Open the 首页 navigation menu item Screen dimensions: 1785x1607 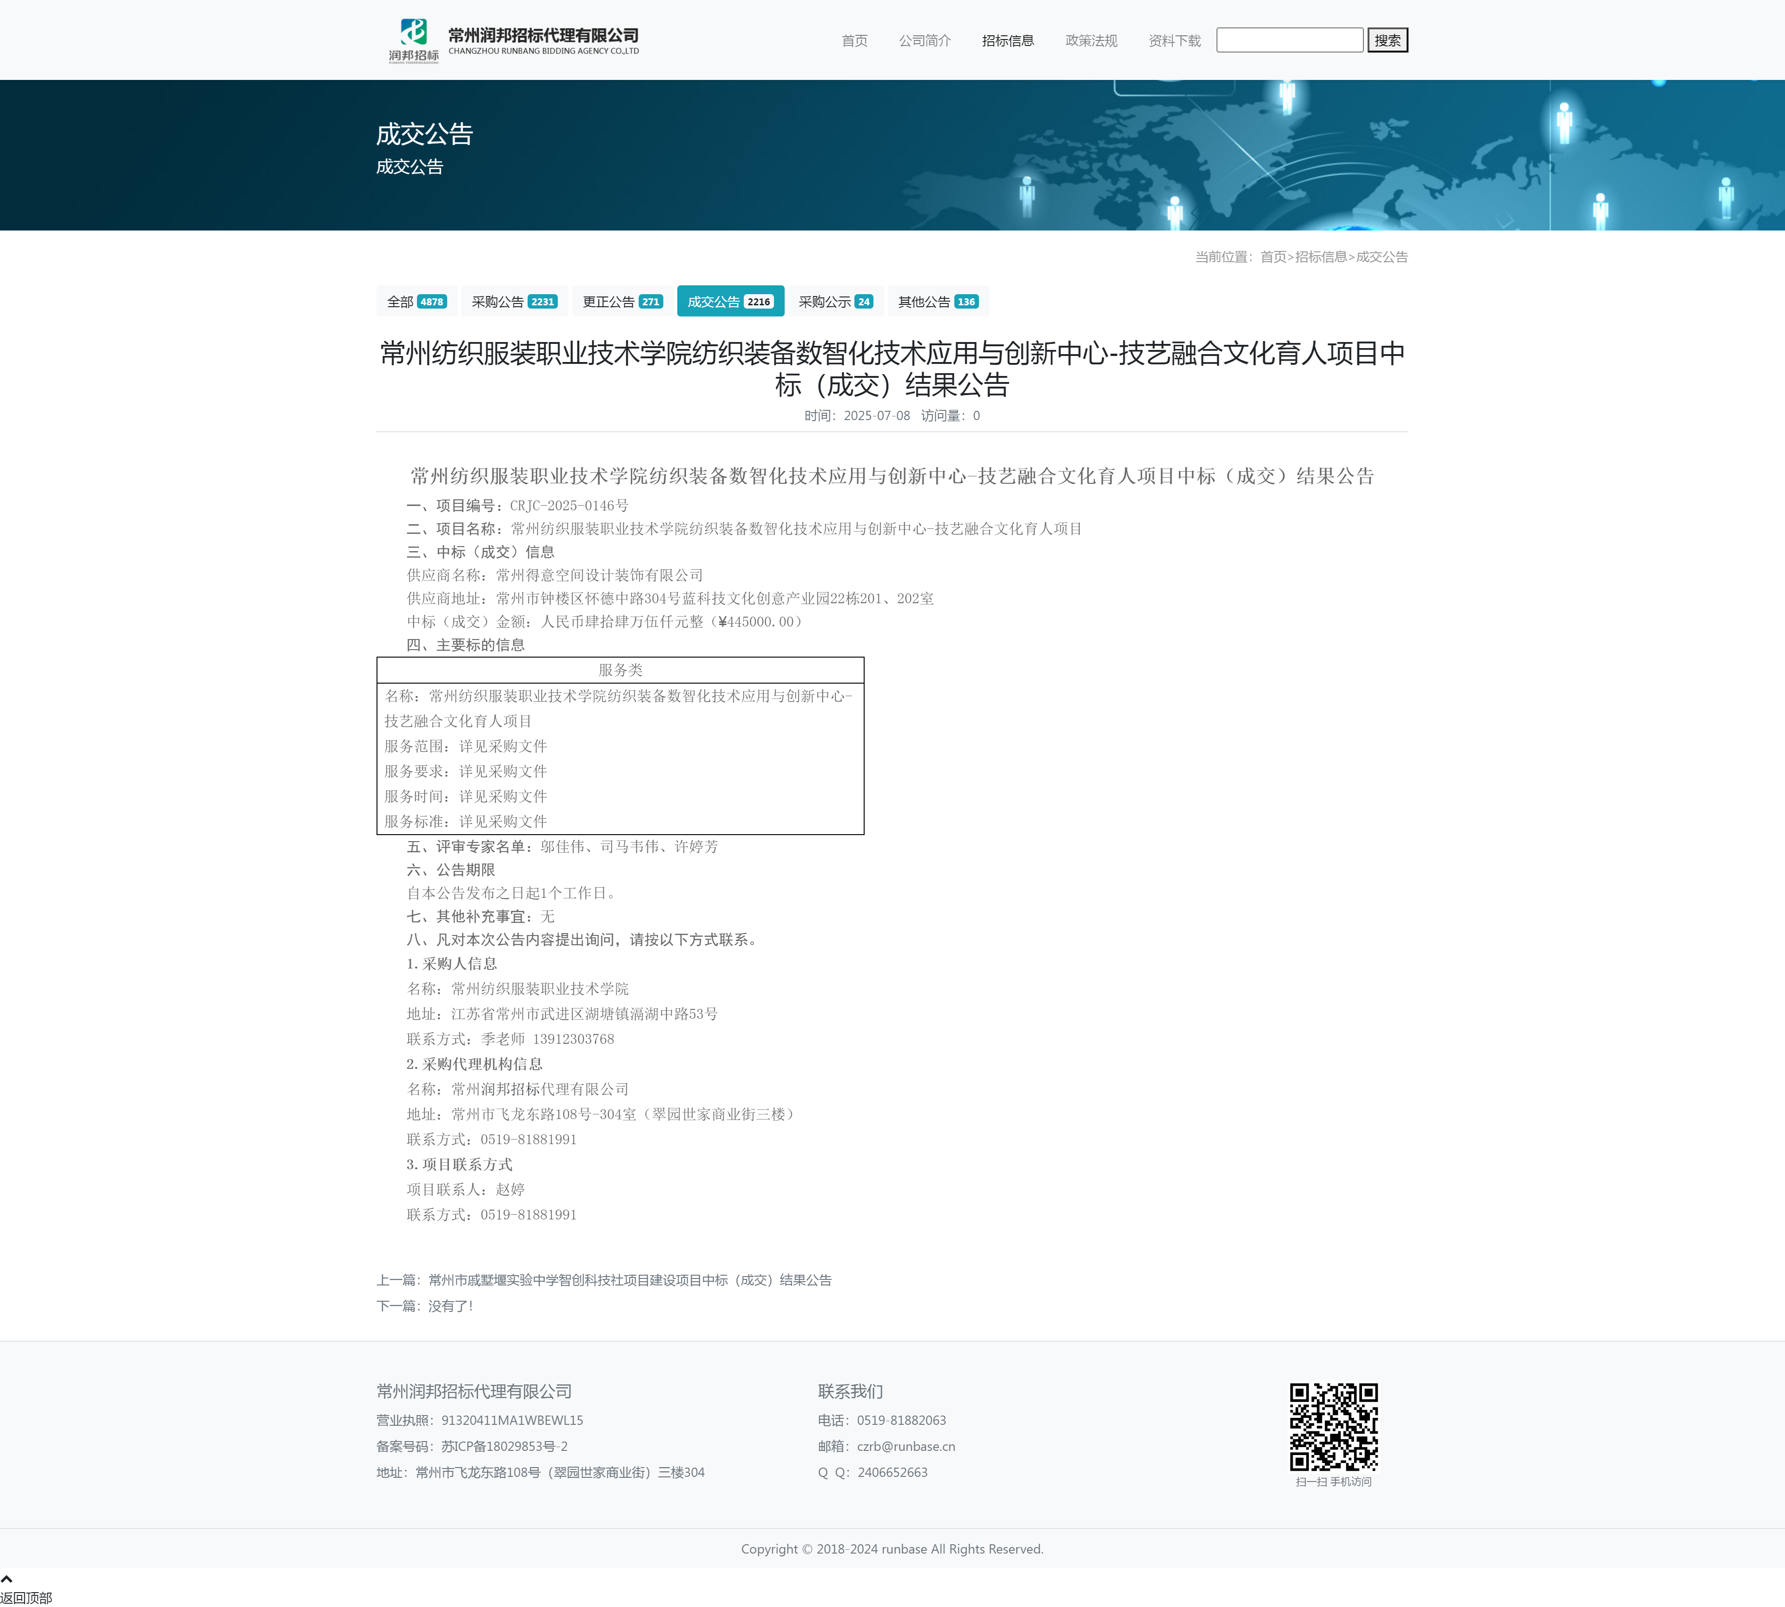(x=854, y=40)
